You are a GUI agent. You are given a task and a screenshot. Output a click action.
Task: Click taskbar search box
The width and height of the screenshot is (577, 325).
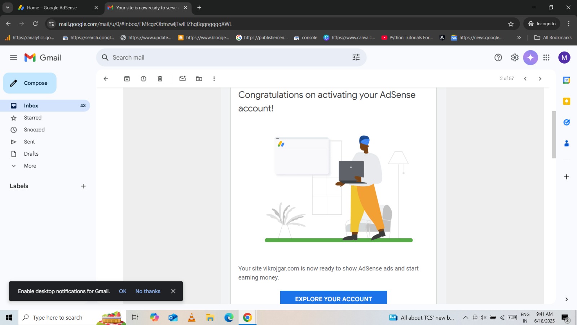tap(72, 317)
